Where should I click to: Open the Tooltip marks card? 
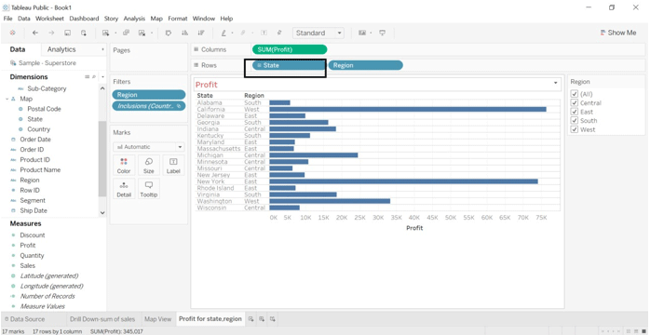[x=149, y=189]
